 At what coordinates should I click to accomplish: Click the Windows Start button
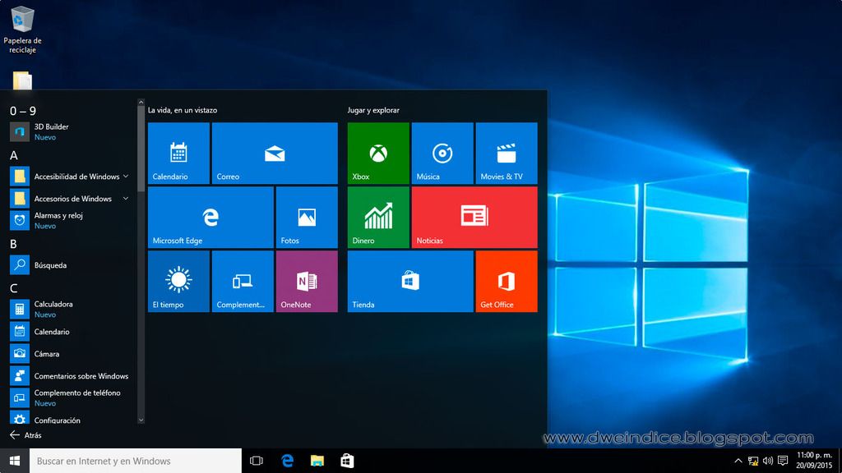point(14,461)
